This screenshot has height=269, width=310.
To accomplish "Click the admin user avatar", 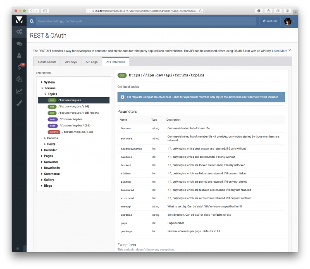I will 288,21.
